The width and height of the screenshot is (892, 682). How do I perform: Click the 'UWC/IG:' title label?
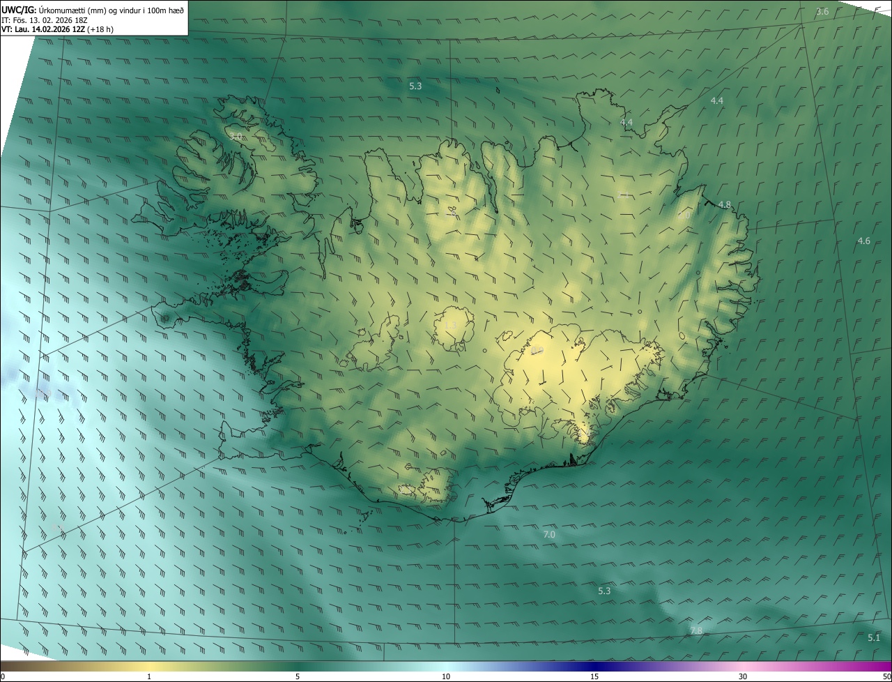click(19, 10)
